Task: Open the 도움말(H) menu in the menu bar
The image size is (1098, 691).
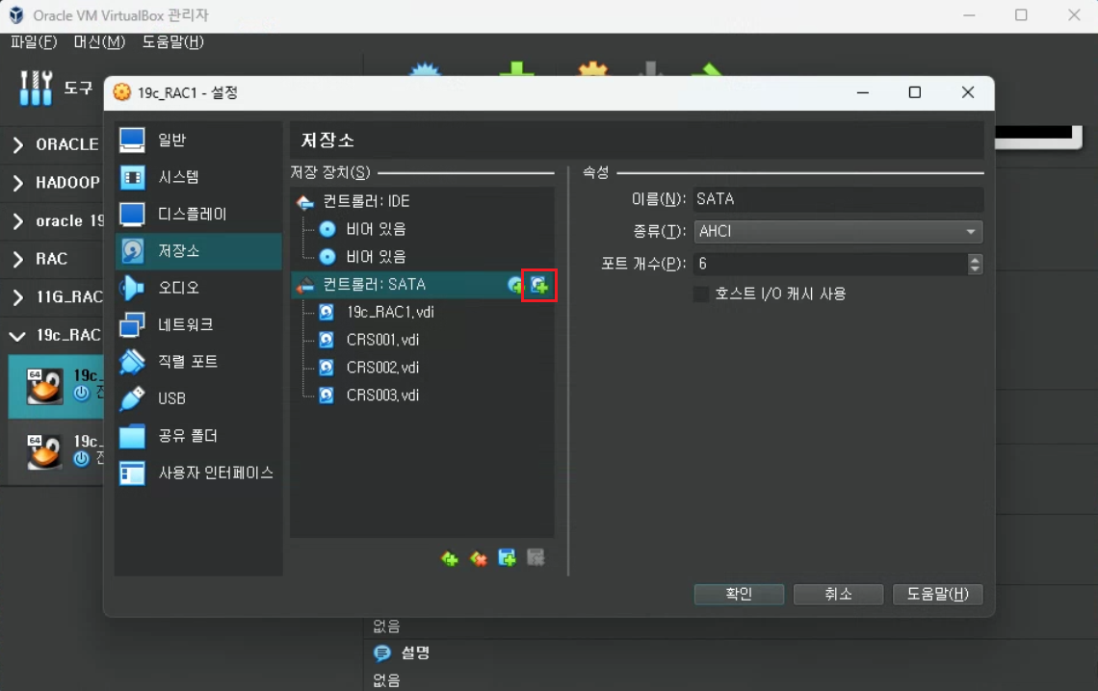Action: point(173,42)
